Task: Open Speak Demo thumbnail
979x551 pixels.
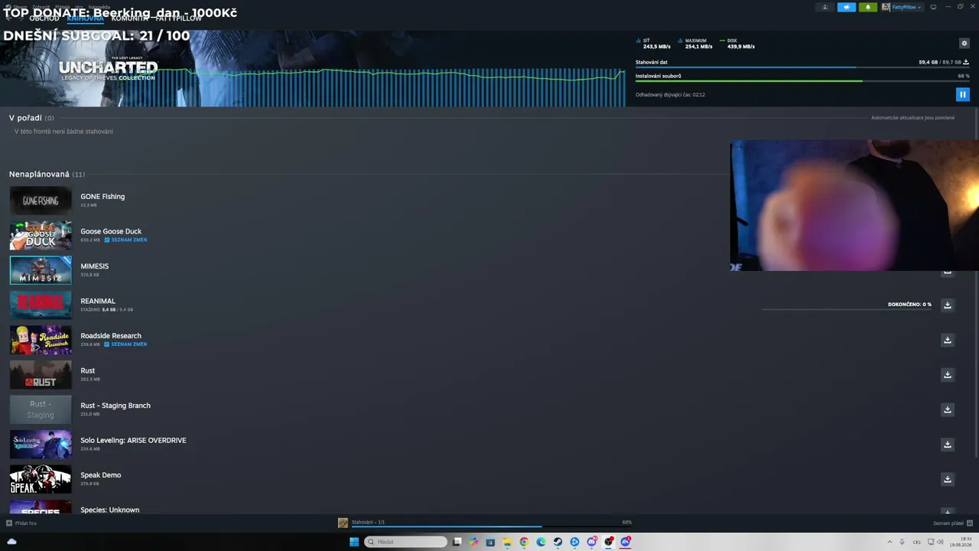Action: pos(41,479)
